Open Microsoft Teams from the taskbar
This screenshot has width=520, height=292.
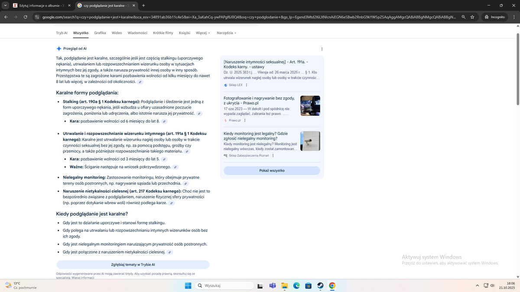273,286
